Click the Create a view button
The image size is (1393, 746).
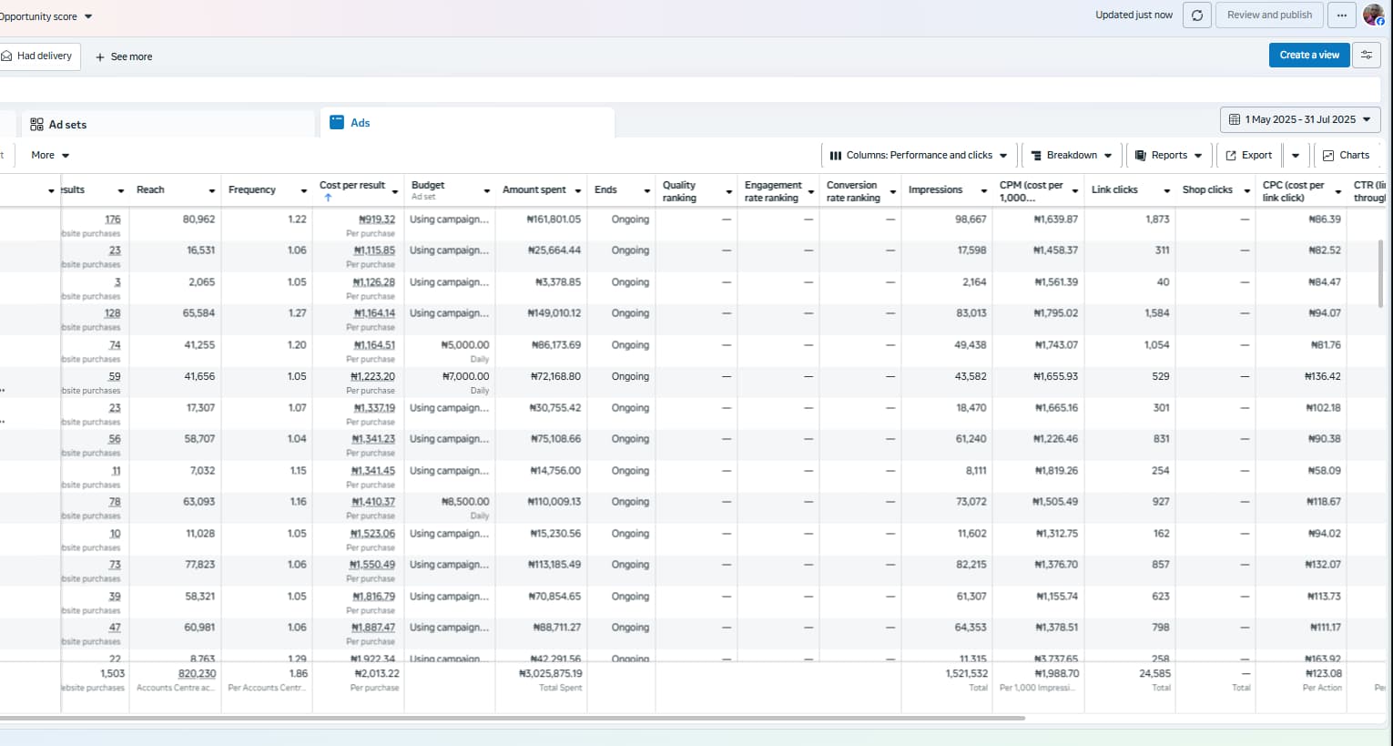coord(1308,56)
